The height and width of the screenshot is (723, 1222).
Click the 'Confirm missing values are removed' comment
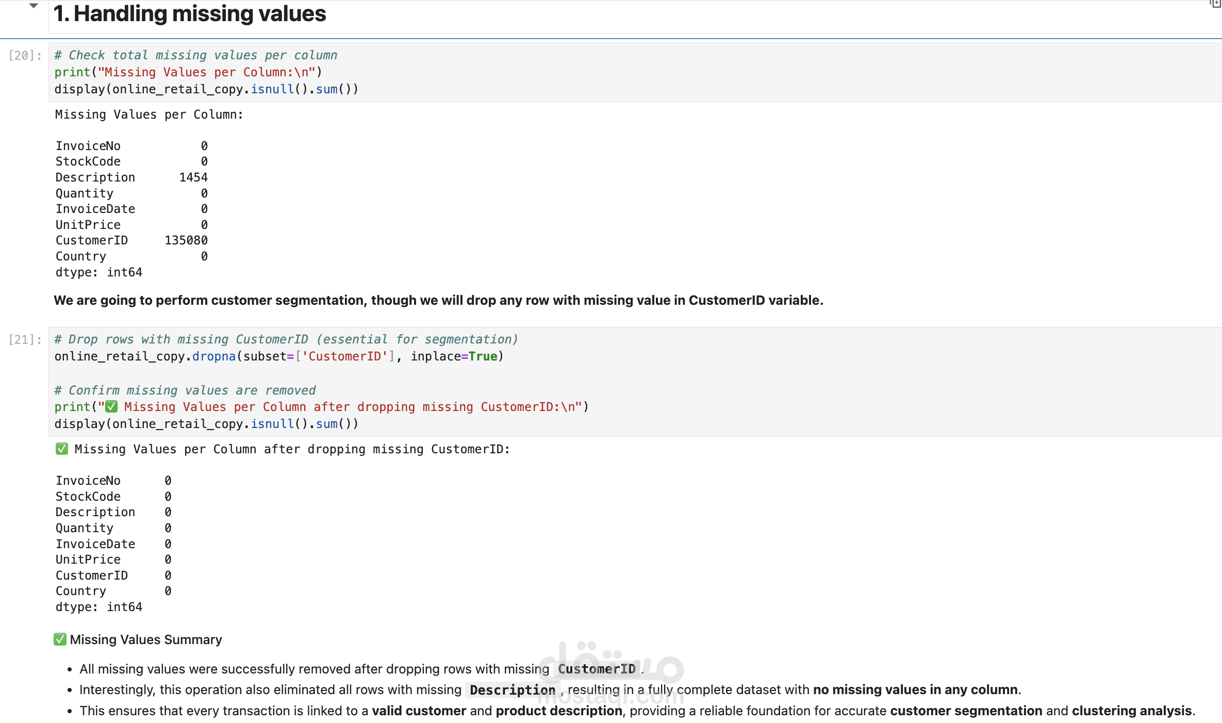coord(186,390)
